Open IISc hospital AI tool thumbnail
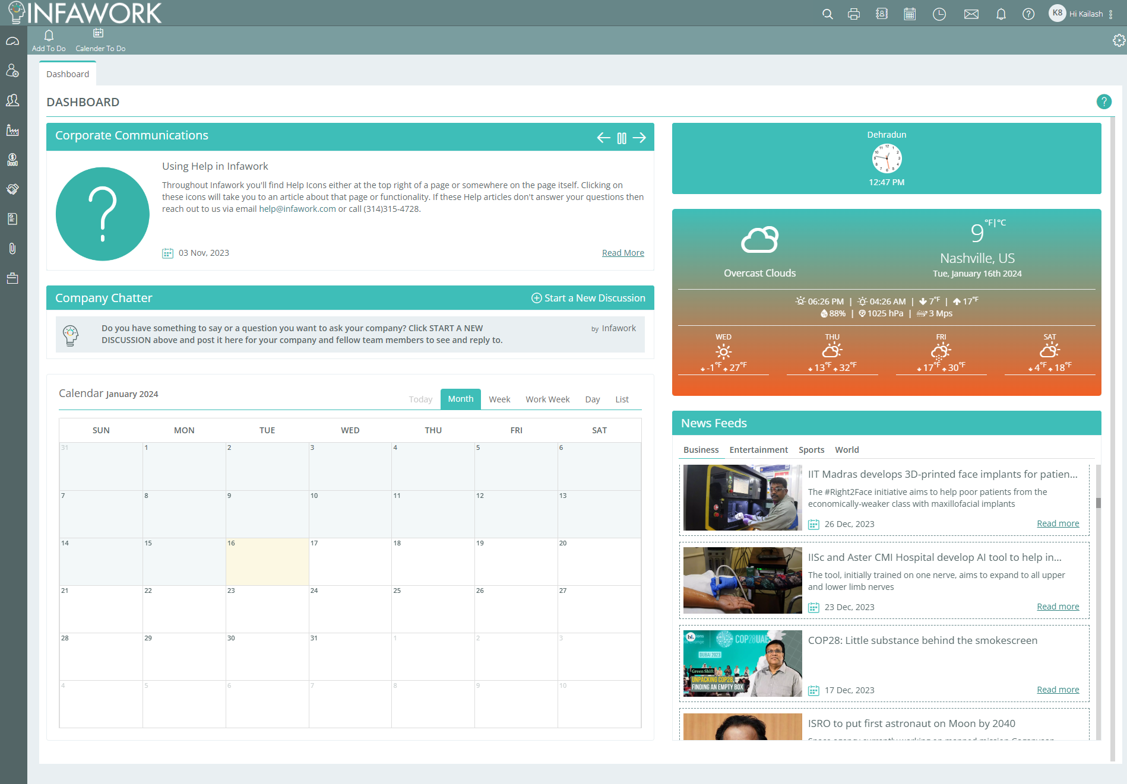This screenshot has height=784, width=1127. click(x=742, y=580)
